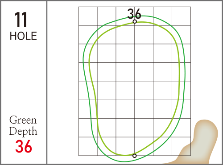
Task: Click the HOLE text label
Action: [23, 36]
